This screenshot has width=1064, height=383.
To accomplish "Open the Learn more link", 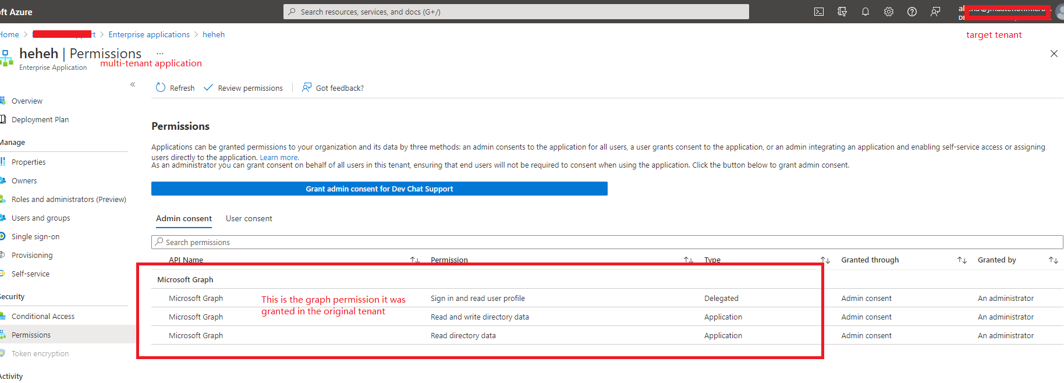I will pos(279,158).
